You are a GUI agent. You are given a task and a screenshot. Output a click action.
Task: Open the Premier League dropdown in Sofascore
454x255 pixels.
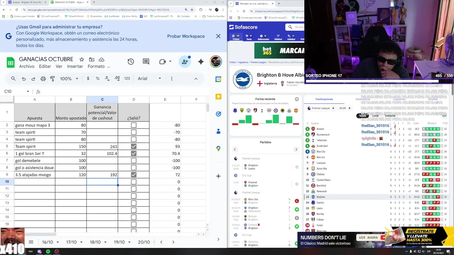(x=321, y=108)
